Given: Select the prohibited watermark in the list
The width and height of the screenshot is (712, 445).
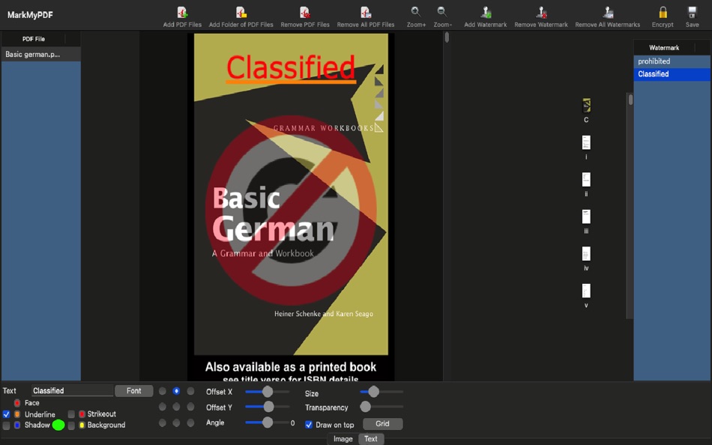Looking at the screenshot, I should click(x=672, y=61).
